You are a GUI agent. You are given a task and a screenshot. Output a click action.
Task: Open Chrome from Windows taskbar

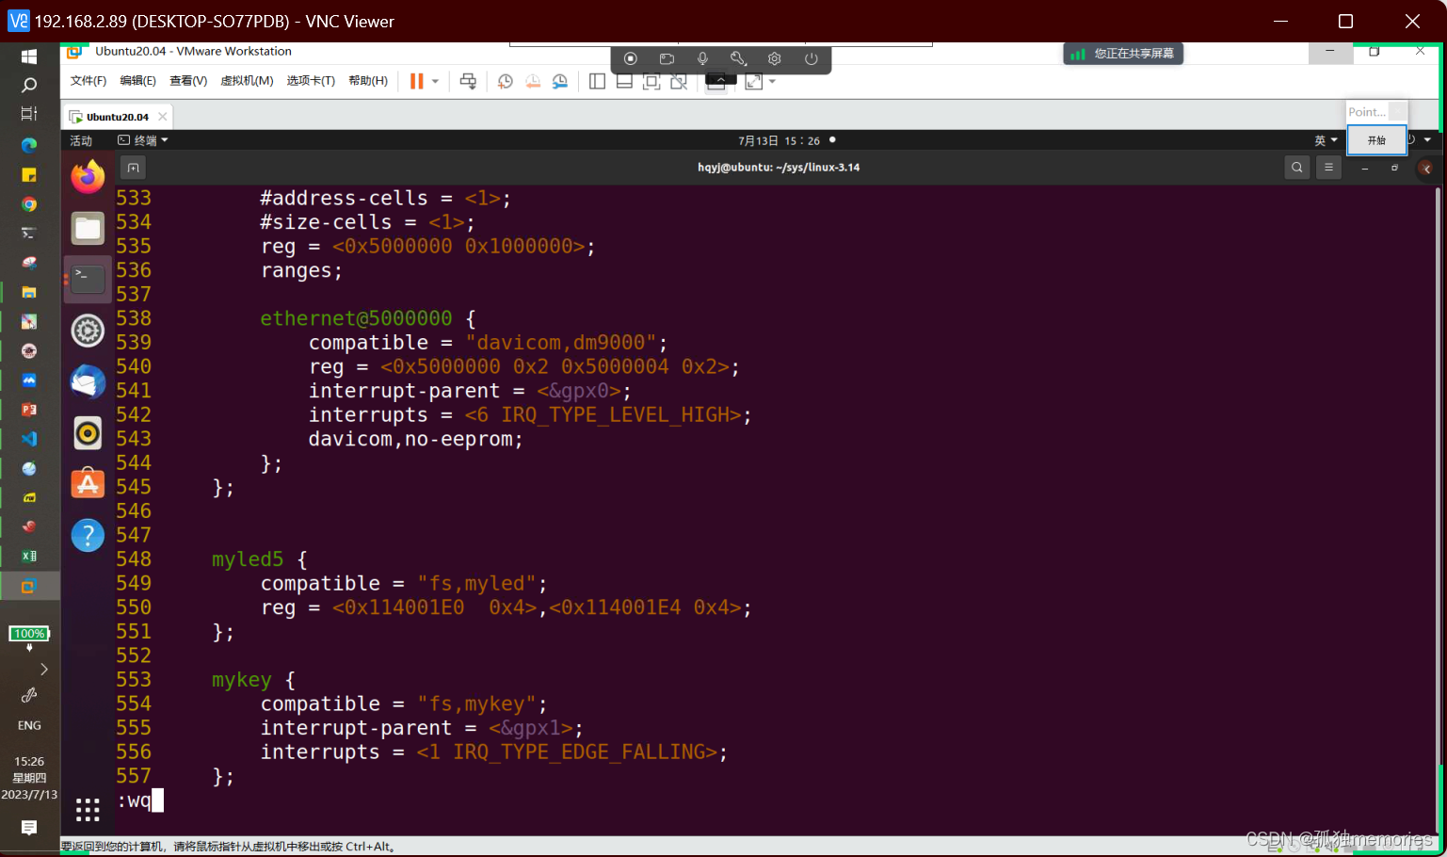pyautogui.click(x=29, y=204)
